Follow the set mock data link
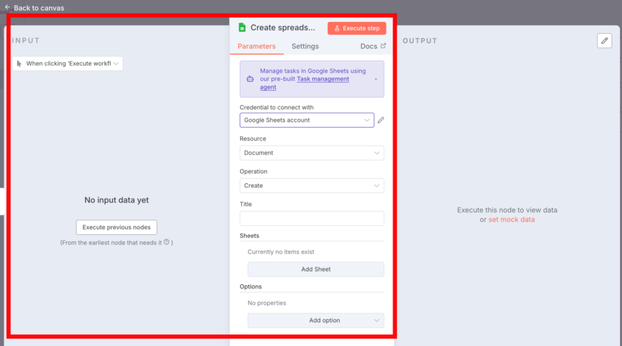 coord(511,220)
